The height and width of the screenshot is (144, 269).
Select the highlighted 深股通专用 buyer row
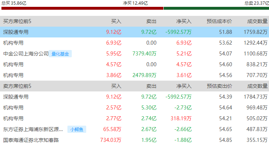[134, 32]
